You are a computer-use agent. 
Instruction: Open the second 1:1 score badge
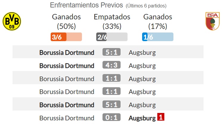click(x=111, y=91)
